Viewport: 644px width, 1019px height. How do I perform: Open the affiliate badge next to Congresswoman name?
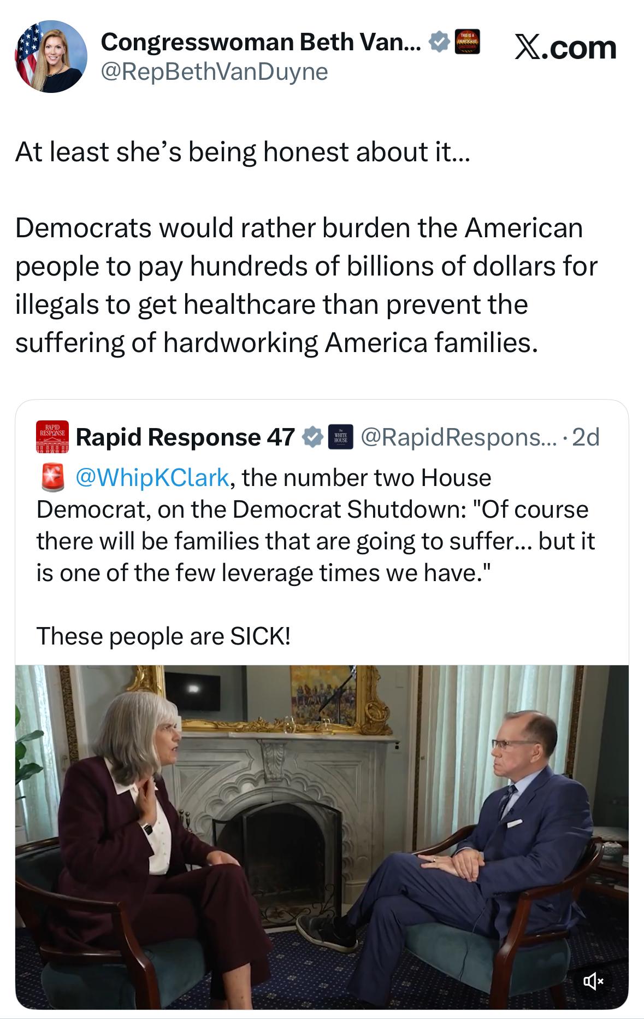[467, 42]
